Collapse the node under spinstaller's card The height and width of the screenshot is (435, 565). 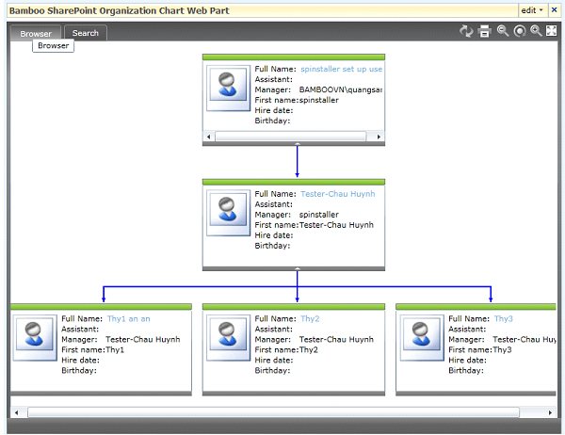tap(298, 144)
